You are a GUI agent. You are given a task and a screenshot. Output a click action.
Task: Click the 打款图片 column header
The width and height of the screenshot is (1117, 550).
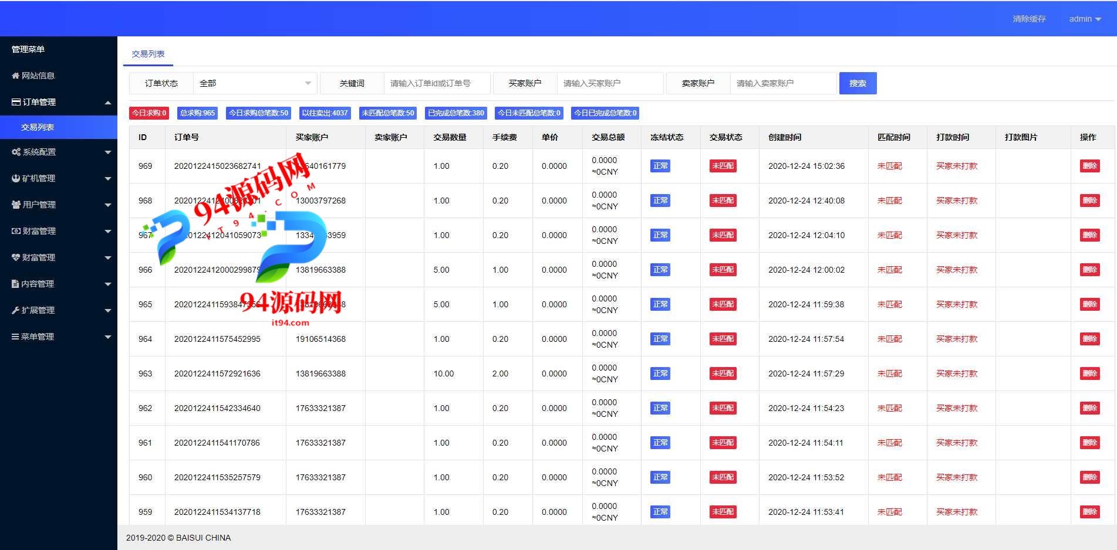click(x=1021, y=137)
